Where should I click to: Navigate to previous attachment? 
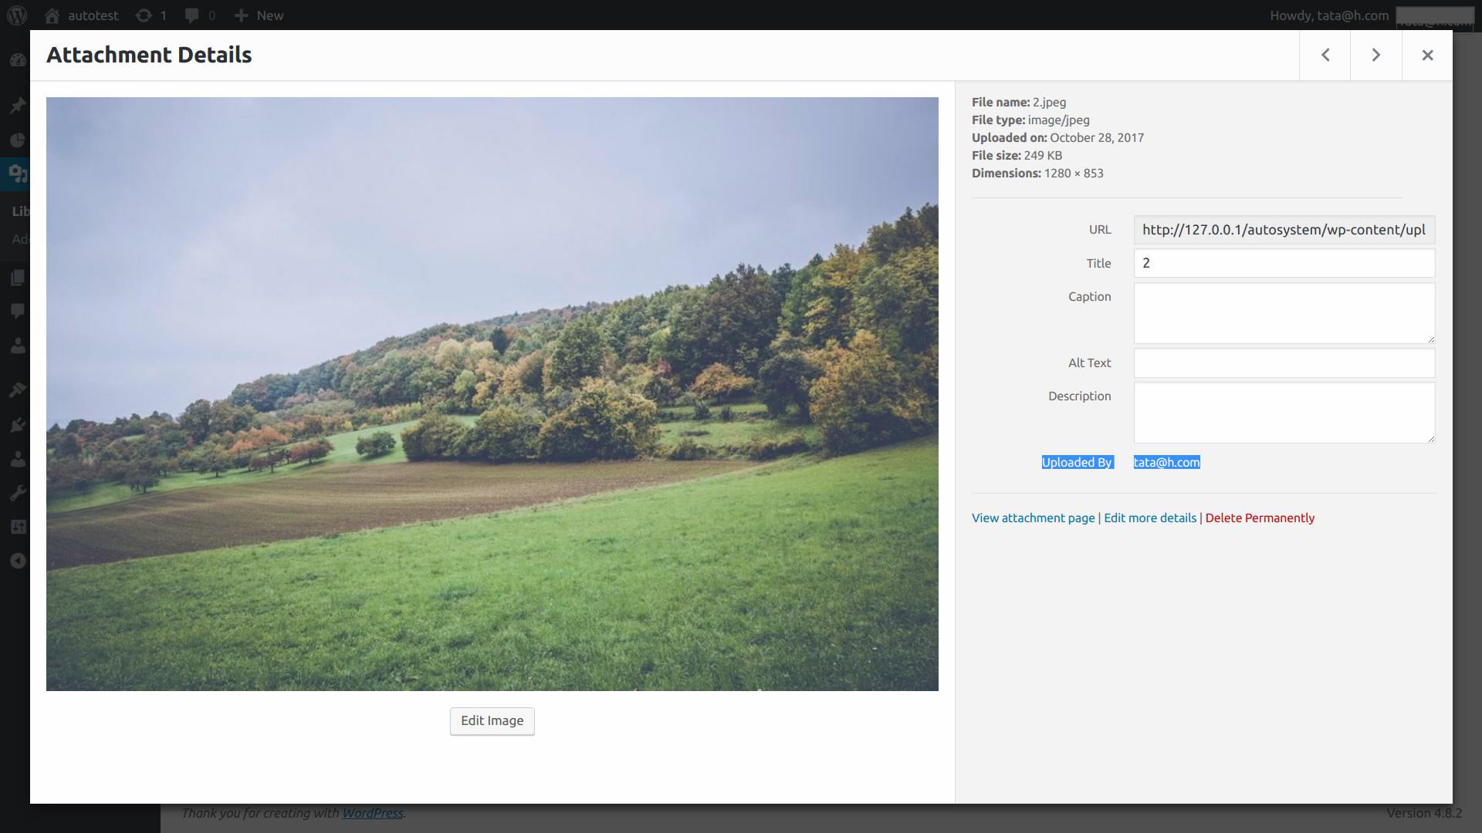coord(1325,55)
